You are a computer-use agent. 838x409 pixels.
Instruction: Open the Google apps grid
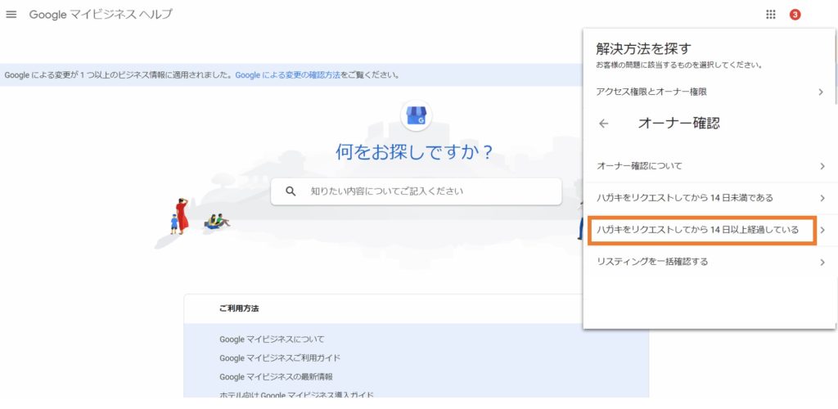pyautogui.click(x=771, y=15)
